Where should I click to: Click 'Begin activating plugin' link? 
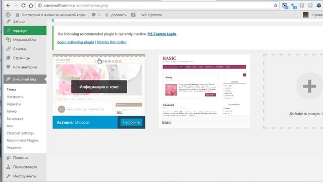pos(76,42)
